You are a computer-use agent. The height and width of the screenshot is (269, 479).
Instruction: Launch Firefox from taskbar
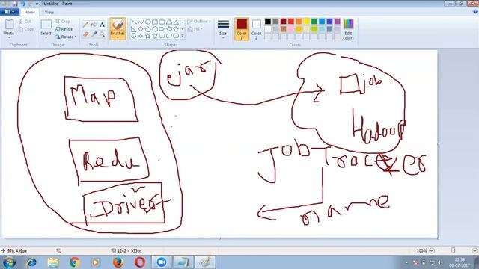click(118, 262)
